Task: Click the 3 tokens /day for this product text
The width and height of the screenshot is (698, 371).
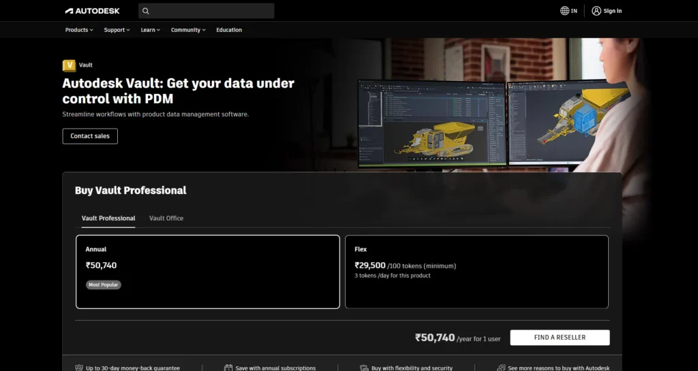Action: pyautogui.click(x=393, y=276)
